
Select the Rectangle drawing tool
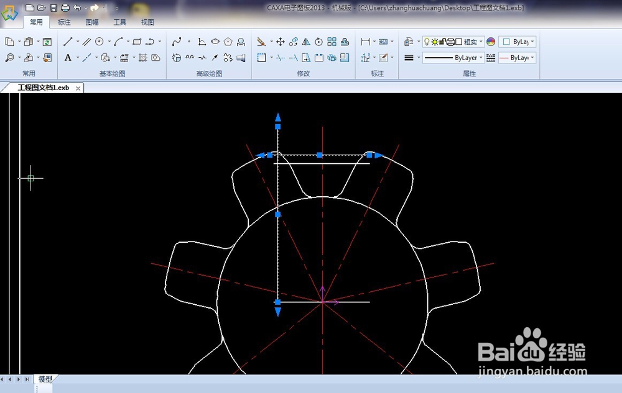[137, 42]
